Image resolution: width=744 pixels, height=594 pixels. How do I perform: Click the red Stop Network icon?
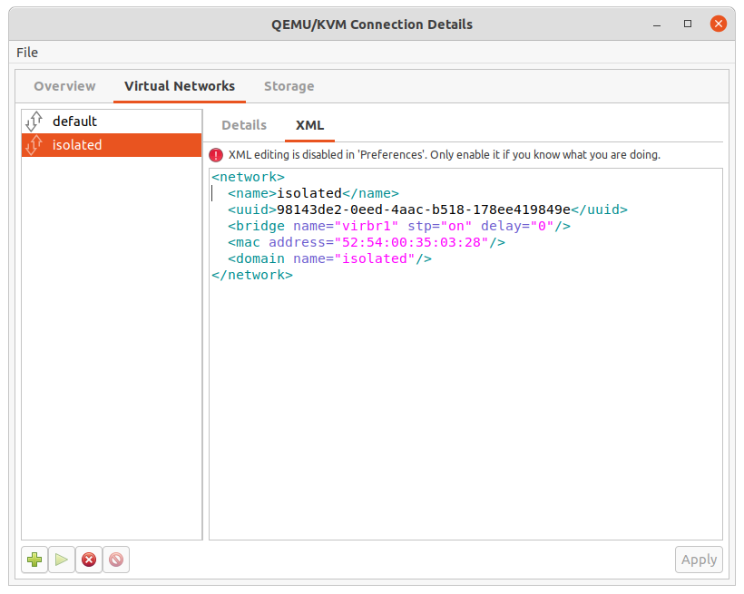89,560
